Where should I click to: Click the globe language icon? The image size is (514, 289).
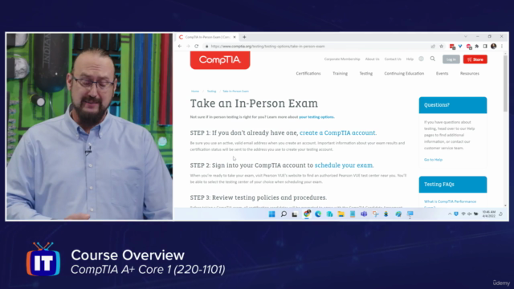pyautogui.click(x=421, y=59)
